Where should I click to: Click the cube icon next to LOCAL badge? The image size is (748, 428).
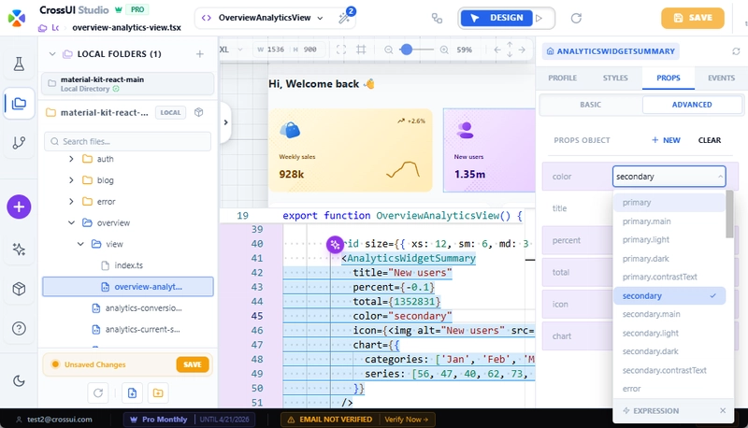(199, 112)
